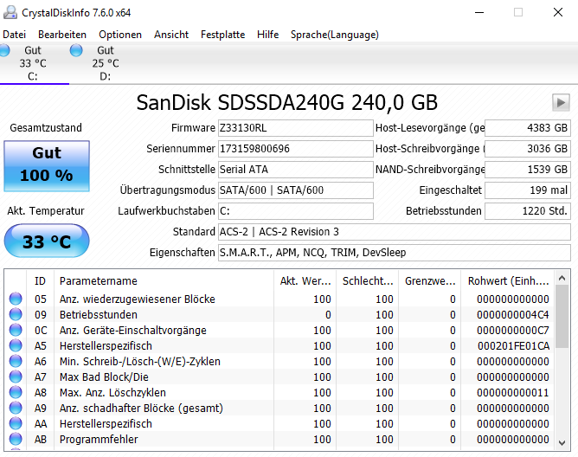Click the Parametername column header
The width and height of the screenshot is (578, 457).
tap(164, 281)
